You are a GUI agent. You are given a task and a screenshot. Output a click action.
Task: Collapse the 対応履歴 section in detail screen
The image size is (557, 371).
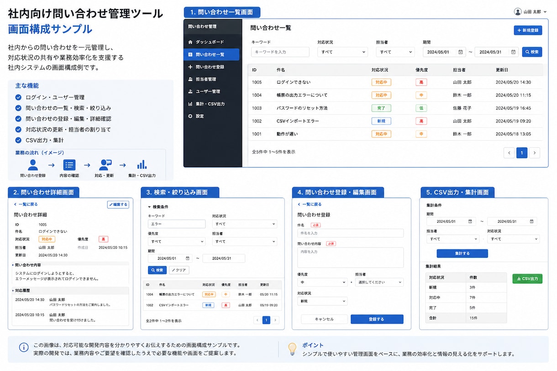click(13, 290)
